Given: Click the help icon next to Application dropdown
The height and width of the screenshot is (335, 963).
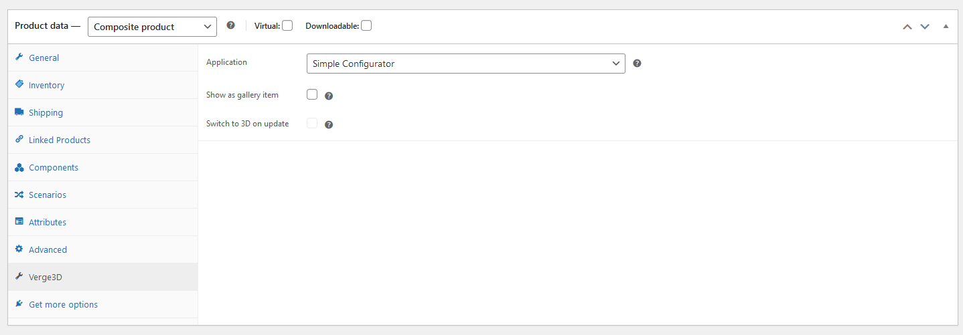Looking at the screenshot, I should [x=637, y=64].
